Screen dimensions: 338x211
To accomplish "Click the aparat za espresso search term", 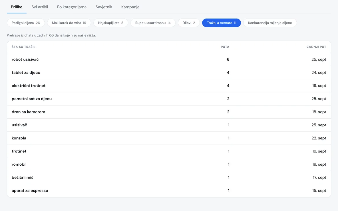I will (30, 191).
